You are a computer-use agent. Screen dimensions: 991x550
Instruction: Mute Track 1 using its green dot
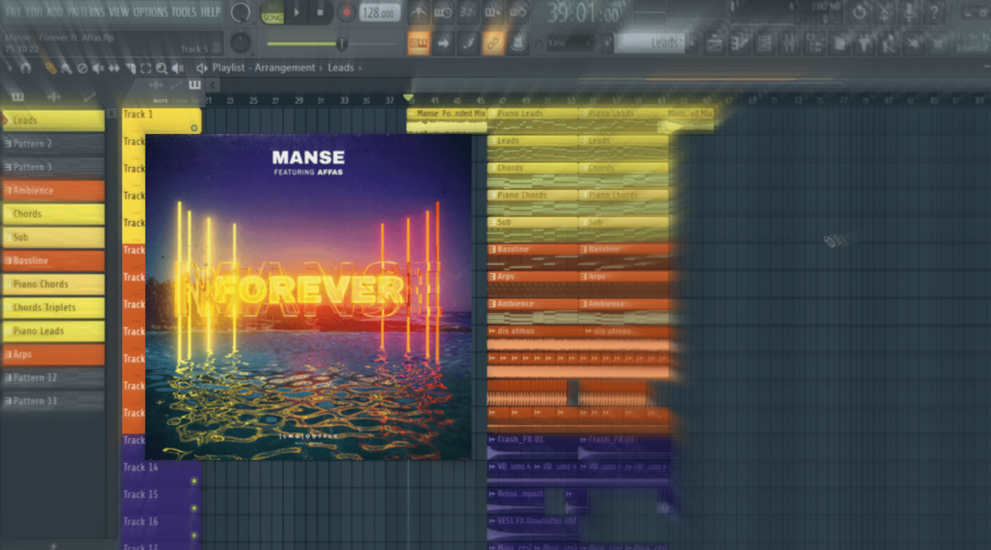(x=194, y=128)
